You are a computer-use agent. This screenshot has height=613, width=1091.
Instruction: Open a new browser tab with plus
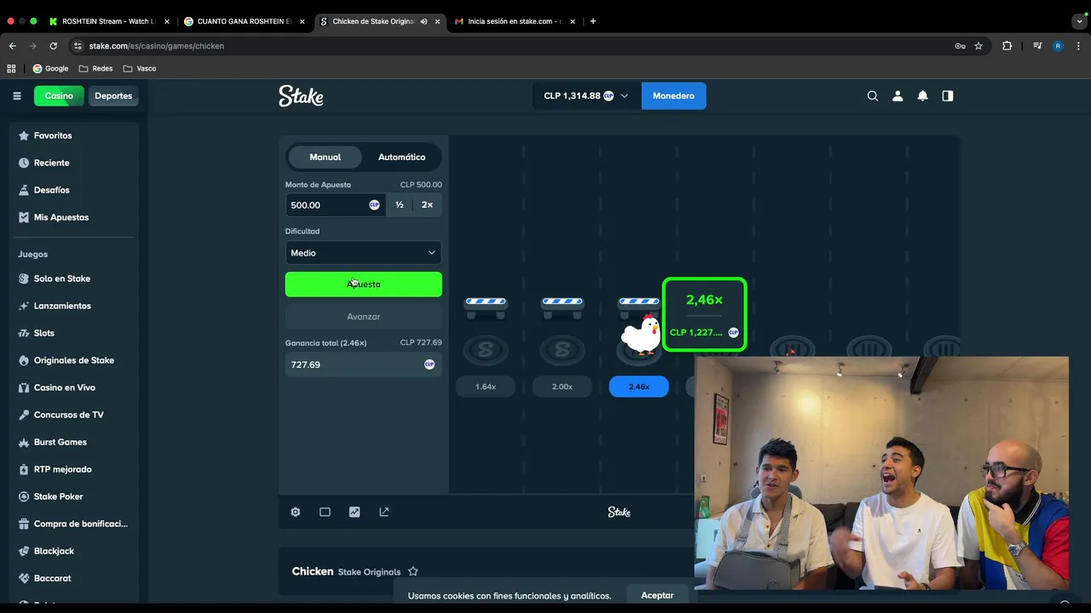[x=593, y=21]
